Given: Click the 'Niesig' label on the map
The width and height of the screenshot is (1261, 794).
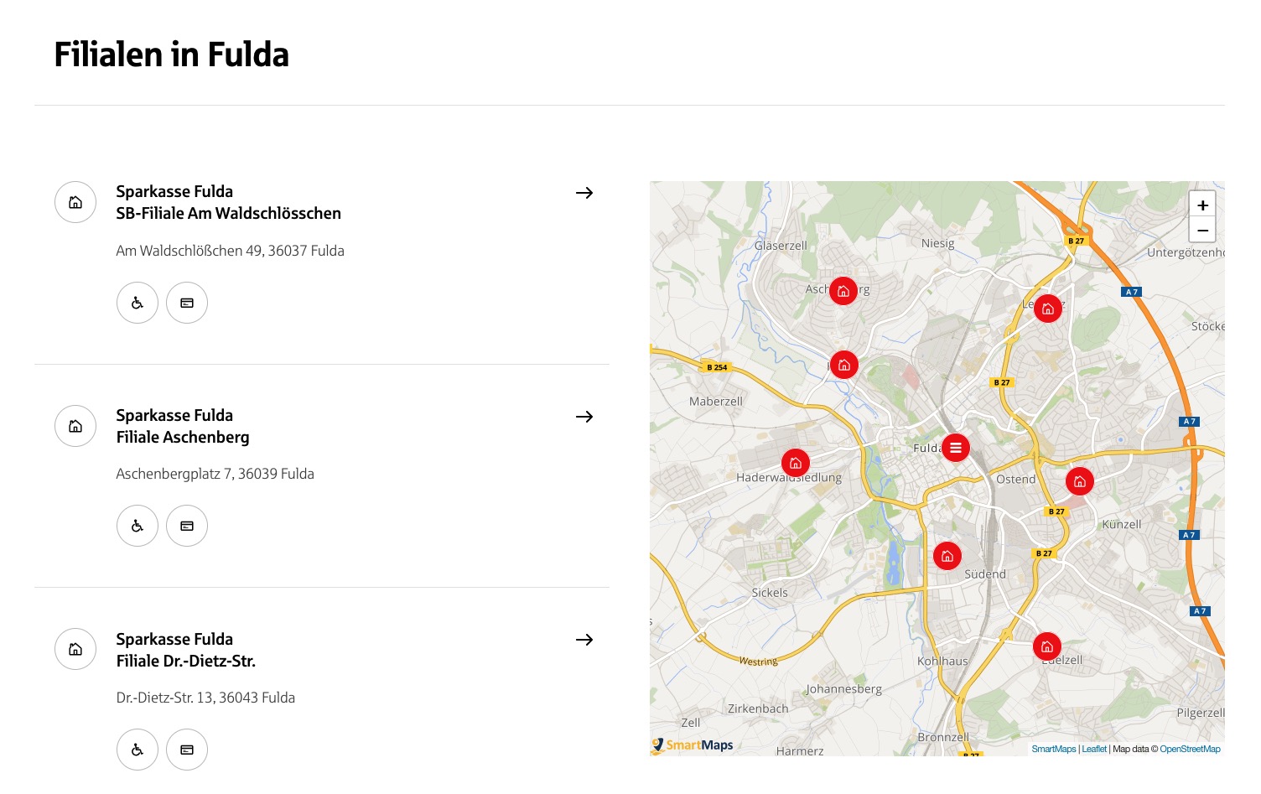Looking at the screenshot, I should click(x=938, y=243).
